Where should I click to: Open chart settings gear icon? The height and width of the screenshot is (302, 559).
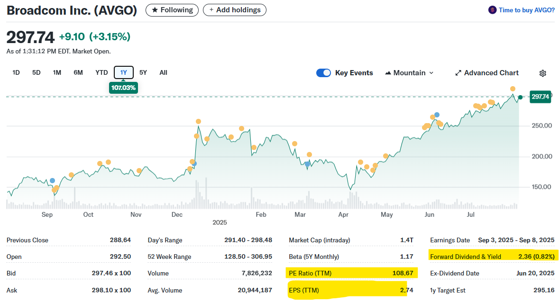[543, 73]
